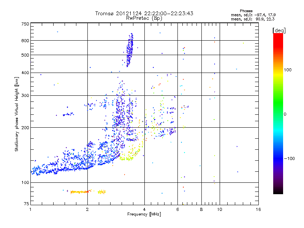Select the 'mean, sd,X: 90.9, 22.3' line
This screenshot has width=304, height=228.
pos(253,19)
